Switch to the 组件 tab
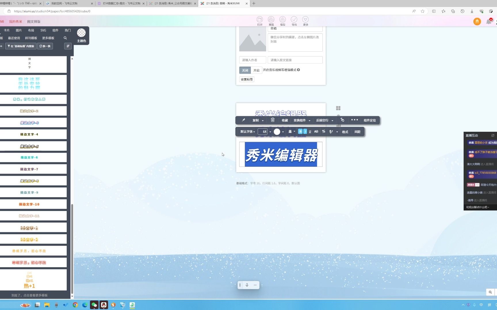Viewport: 497px width, 310px height. [x=56, y=30]
